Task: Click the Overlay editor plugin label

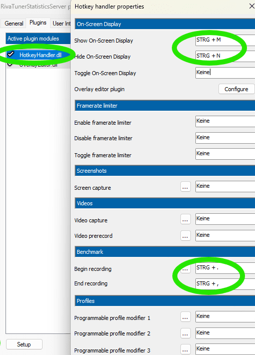Action: 99,89
